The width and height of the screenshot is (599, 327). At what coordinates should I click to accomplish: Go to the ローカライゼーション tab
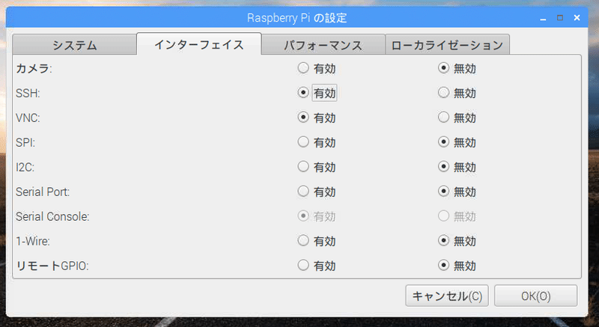pyautogui.click(x=447, y=45)
